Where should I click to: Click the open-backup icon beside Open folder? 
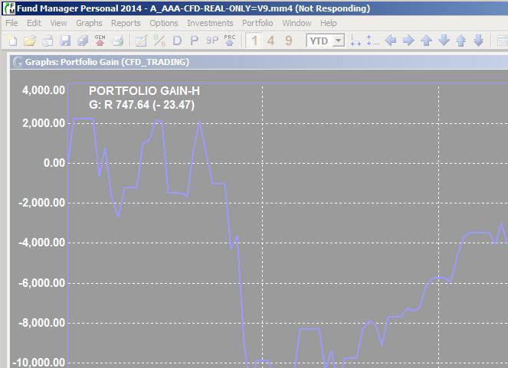[x=48, y=41]
